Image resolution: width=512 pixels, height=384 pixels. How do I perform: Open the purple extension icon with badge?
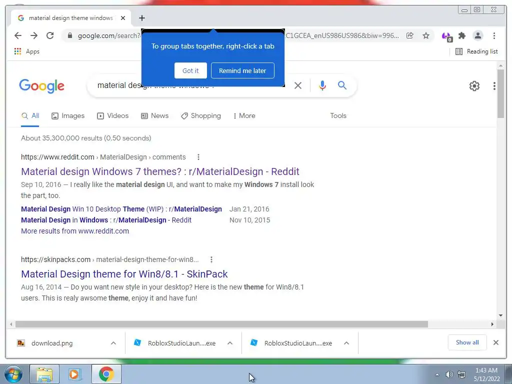pos(446,36)
